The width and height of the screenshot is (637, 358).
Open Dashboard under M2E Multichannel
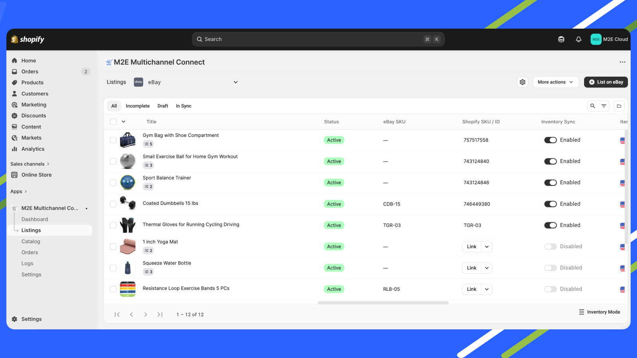click(x=35, y=219)
